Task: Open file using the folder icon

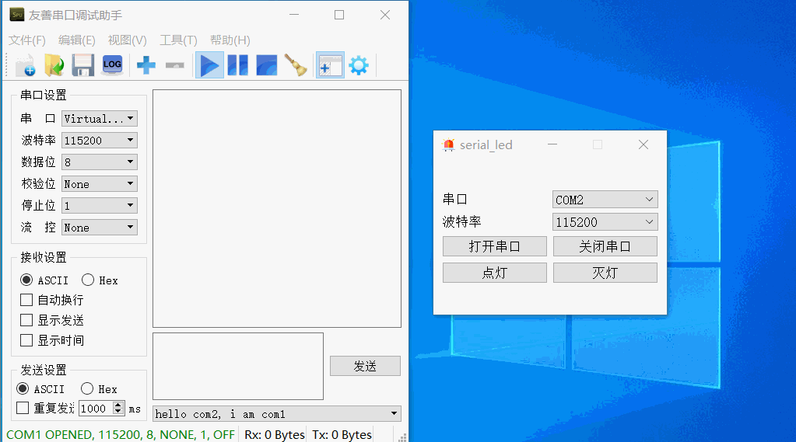Action: point(54,65)
